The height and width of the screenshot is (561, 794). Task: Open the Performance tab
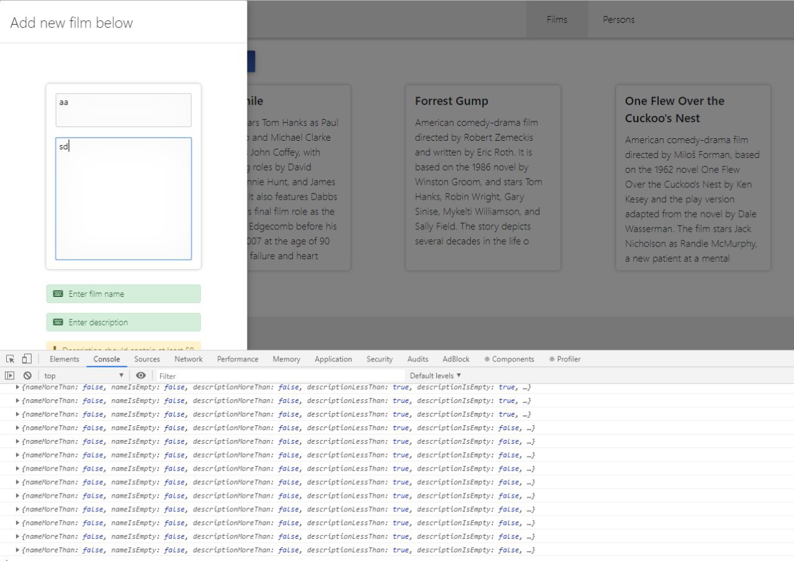238,359
